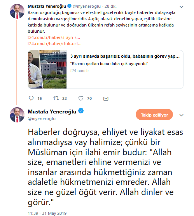Open profile picture of second tweet

17,115
